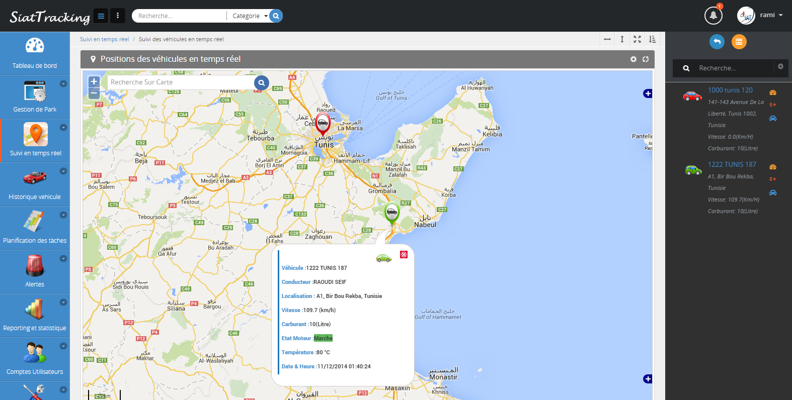Click the gauge icon for 1222 TUNIS 187
The height and width of the screenshot is (400, 792).
click(x=773, y=167)
